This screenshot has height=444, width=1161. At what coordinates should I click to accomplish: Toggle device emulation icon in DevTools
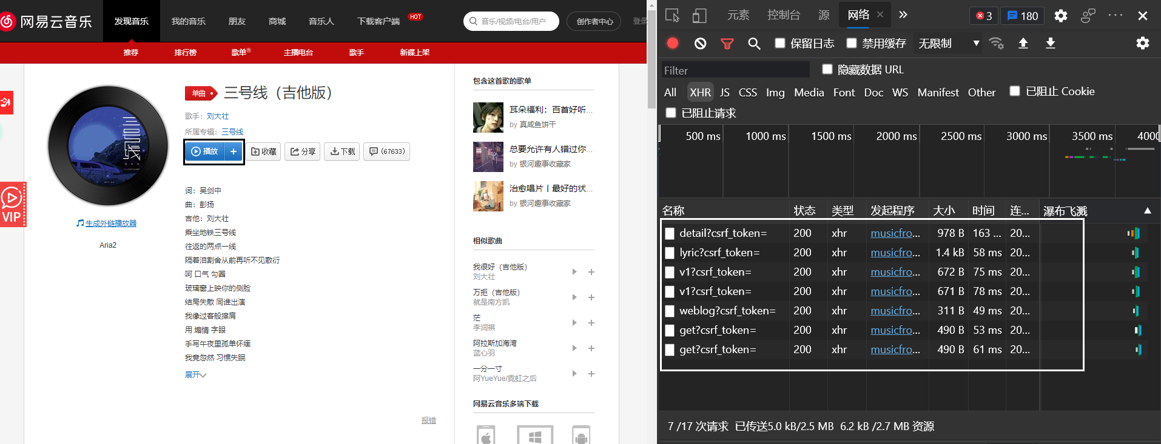pos(699,15)
